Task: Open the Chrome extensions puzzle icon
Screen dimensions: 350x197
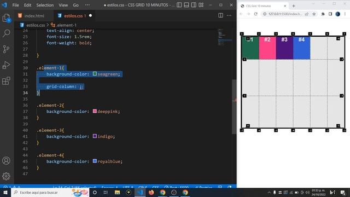Action: click(x=323, y=14)
